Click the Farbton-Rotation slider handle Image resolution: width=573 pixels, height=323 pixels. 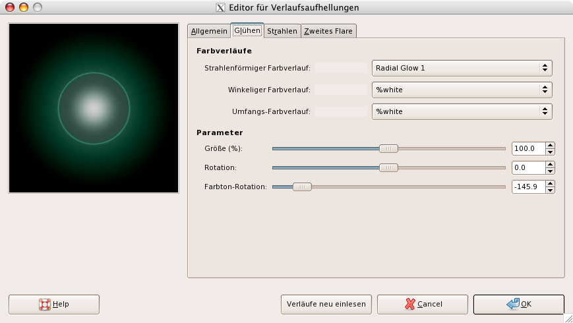[302, 187]
